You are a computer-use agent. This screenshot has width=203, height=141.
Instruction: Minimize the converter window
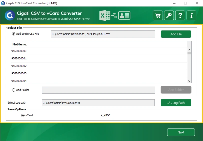point(174,3)
